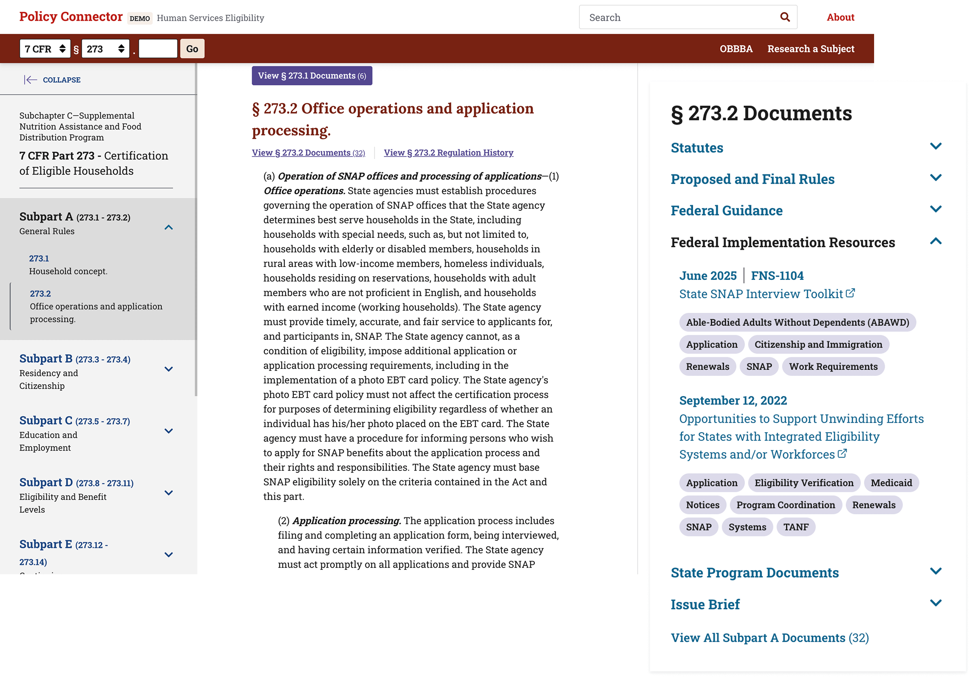
Task: Click Citizenship and Immigration tag
Action: [818, 344]
